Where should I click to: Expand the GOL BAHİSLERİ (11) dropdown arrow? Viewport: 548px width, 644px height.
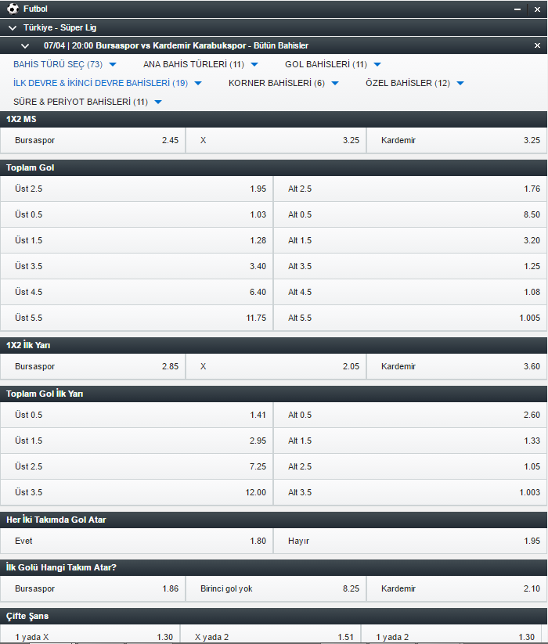377,64
